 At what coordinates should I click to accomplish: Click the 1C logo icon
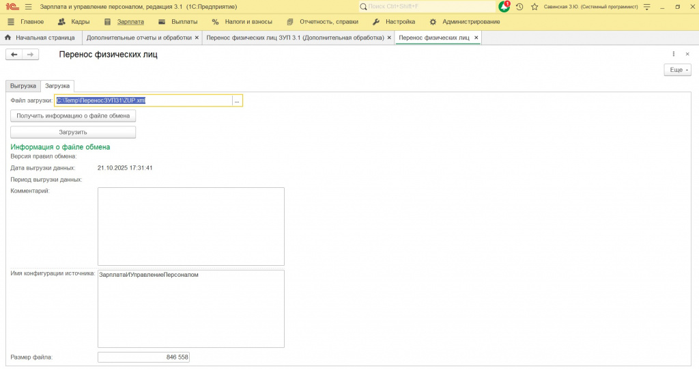(12, 7)
